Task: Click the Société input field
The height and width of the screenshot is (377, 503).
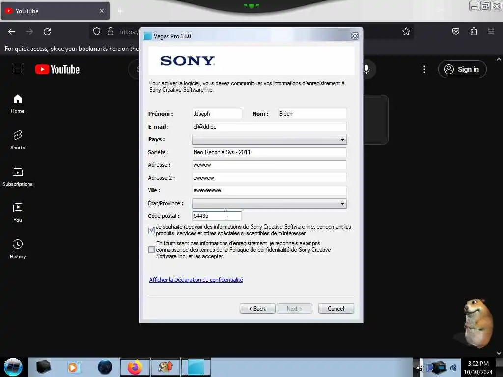Action: tap(269, 152)
